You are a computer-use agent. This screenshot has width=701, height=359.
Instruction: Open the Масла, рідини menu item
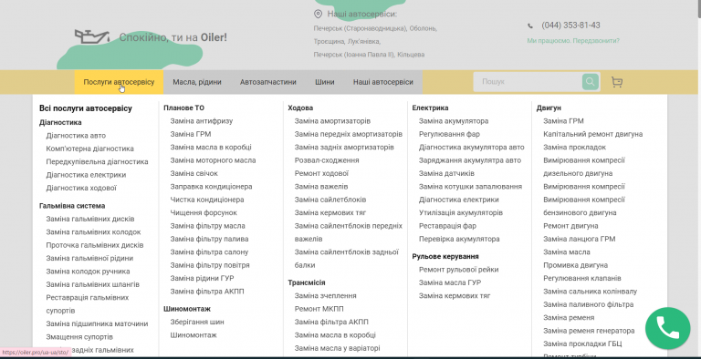pyautogui.click(x=197, y=82)
